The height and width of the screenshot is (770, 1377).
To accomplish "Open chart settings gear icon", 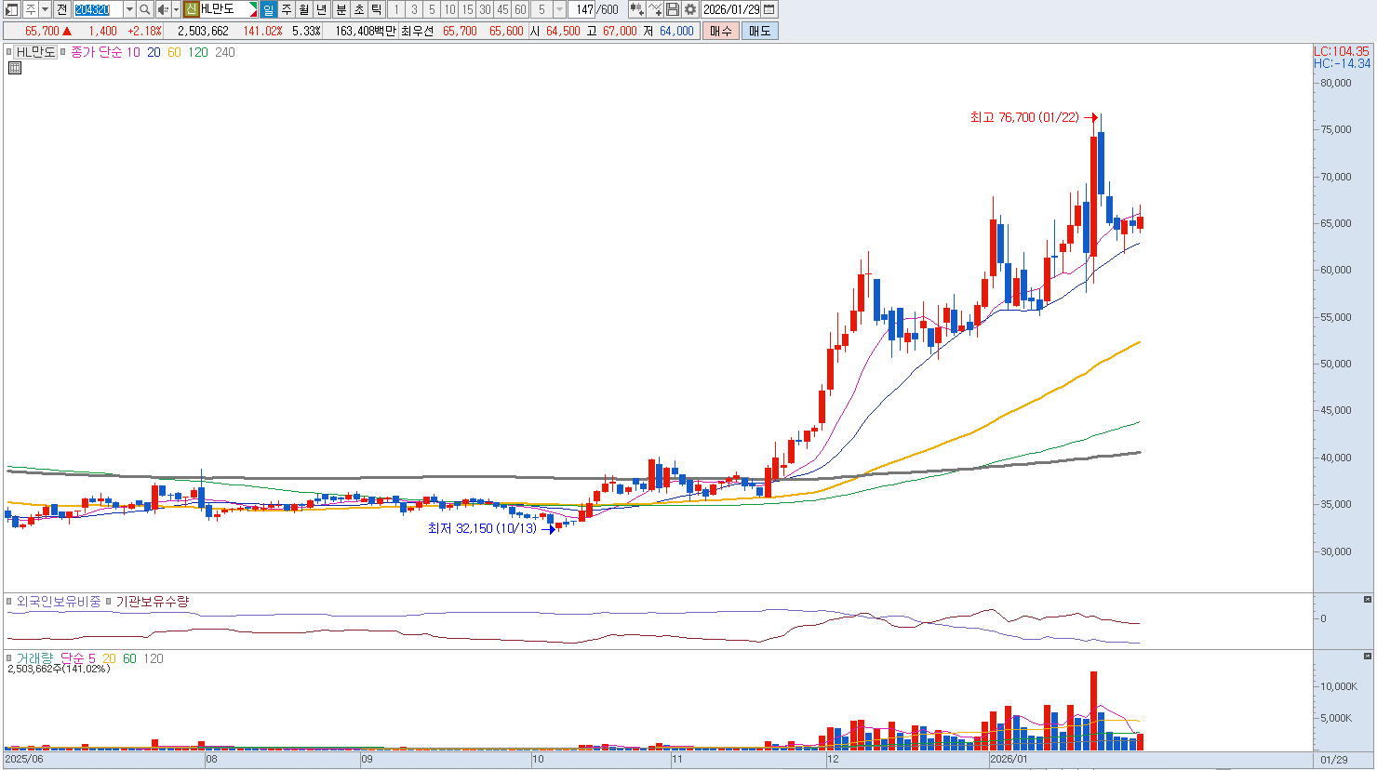I will (x=690, y=9).
